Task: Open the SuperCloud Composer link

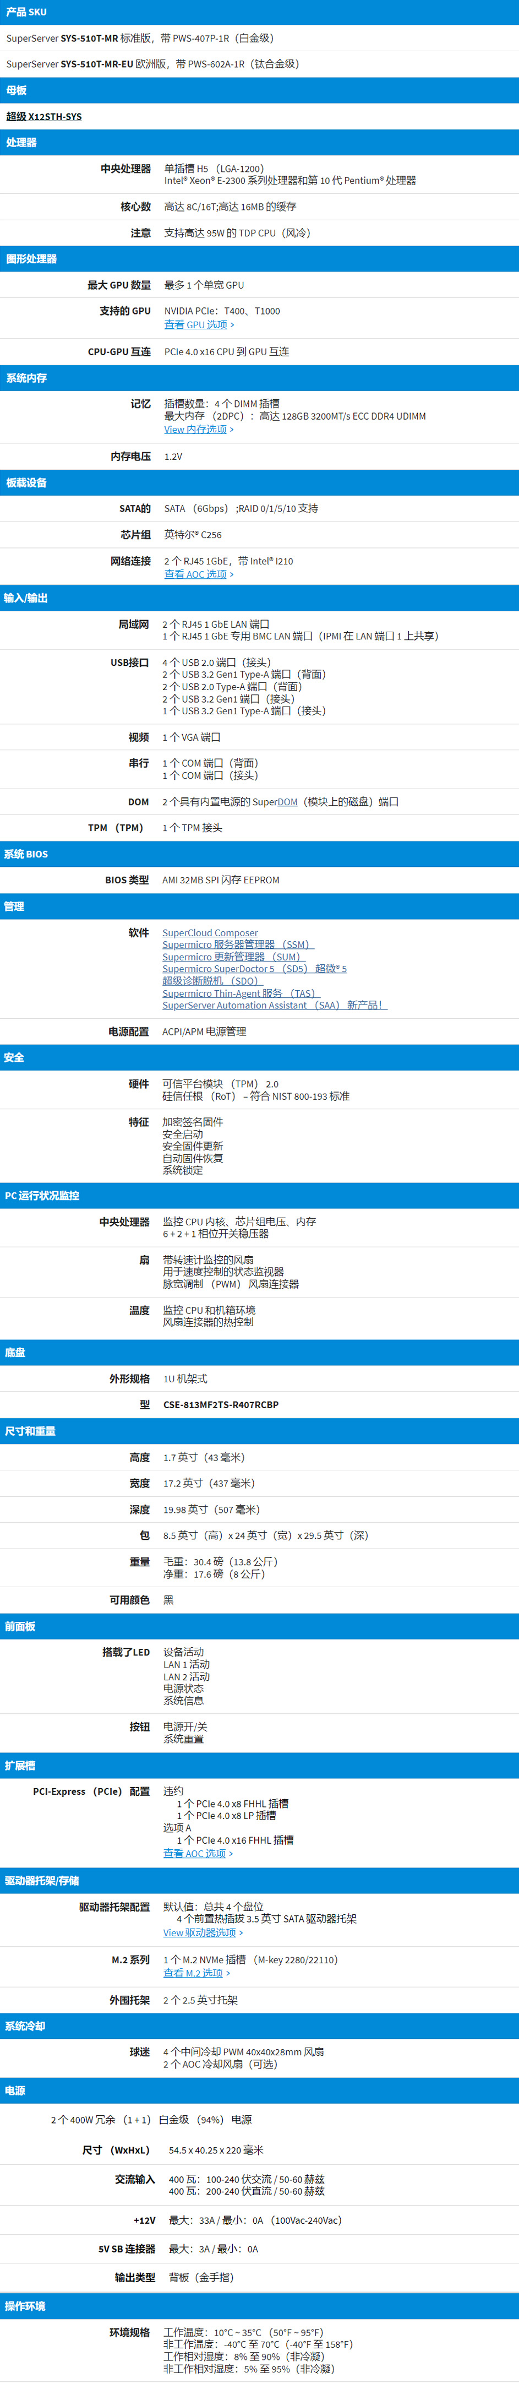Action: (210, 933)
